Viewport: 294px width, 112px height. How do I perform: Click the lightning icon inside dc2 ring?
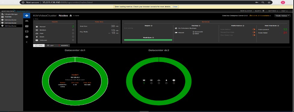click(166, 80)
